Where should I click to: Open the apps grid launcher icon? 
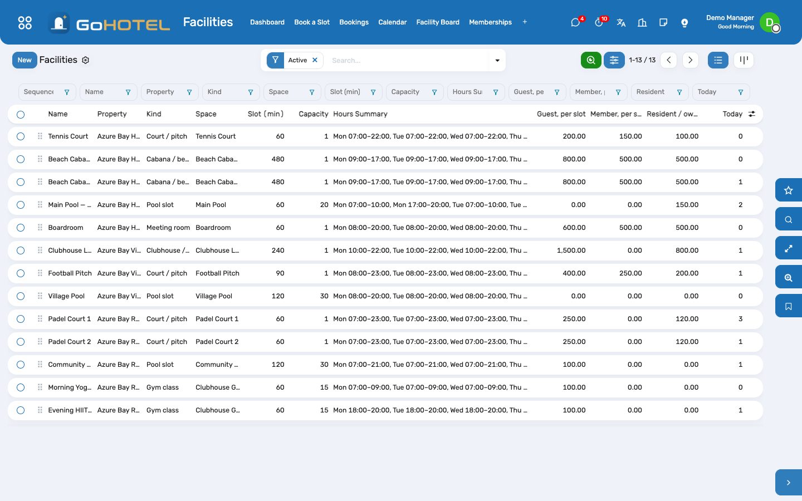(x=25, y=22)
